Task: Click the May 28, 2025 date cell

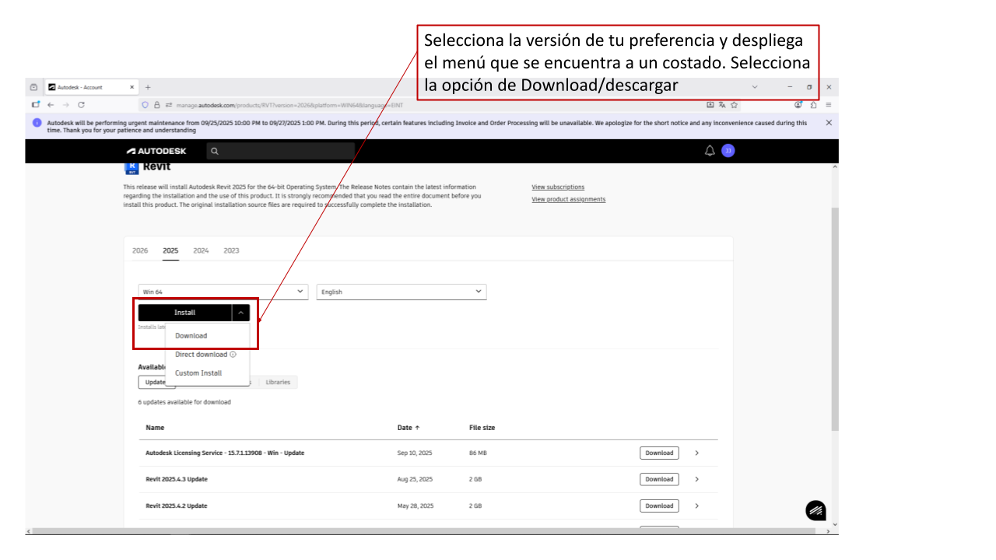Action: (x=416, y=506)
